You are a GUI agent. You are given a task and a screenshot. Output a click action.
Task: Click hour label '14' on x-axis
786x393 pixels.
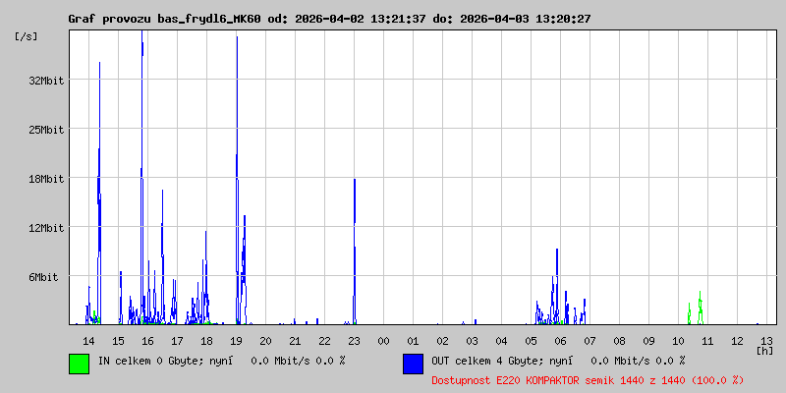tap(88, 341)
